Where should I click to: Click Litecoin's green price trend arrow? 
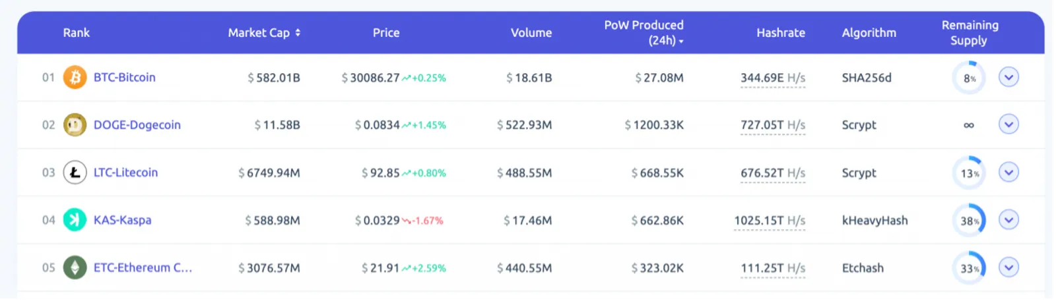tap(406, 173)
